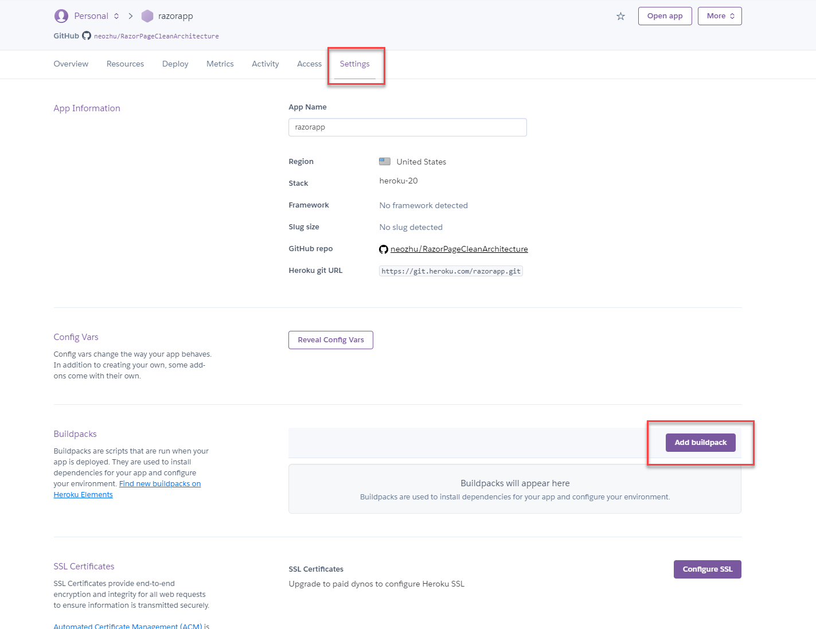Viewport: 816px width, 629px height.
Task: Click the United States flag icon
Action: tap(385, 162)
